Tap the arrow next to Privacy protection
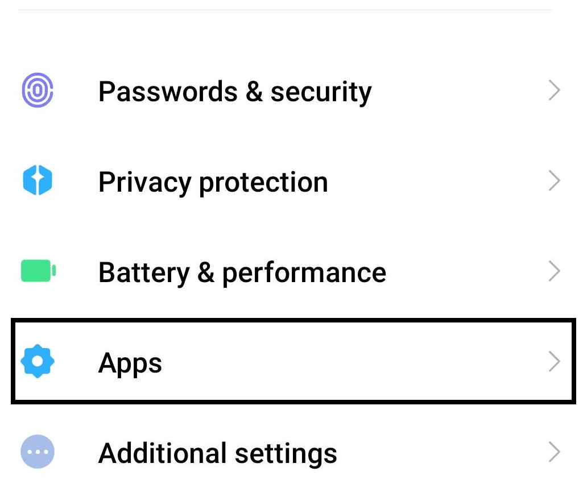583x484 pixels. pos(554,182)
